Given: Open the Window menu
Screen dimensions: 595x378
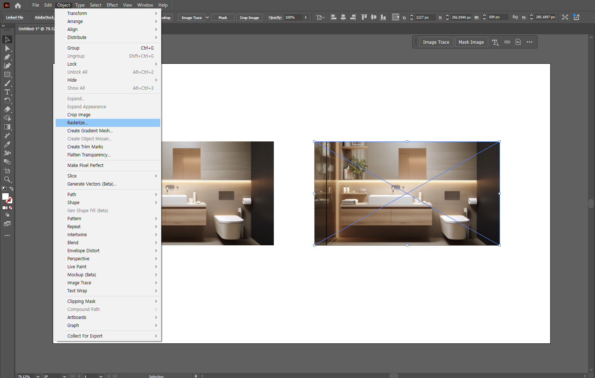Looking at the screenshot, I should 145,5.
